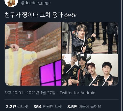This screenshot has width=123, height=111.
Task: Click the 마음에 들어요 label
Action: (x=90, y=106)
